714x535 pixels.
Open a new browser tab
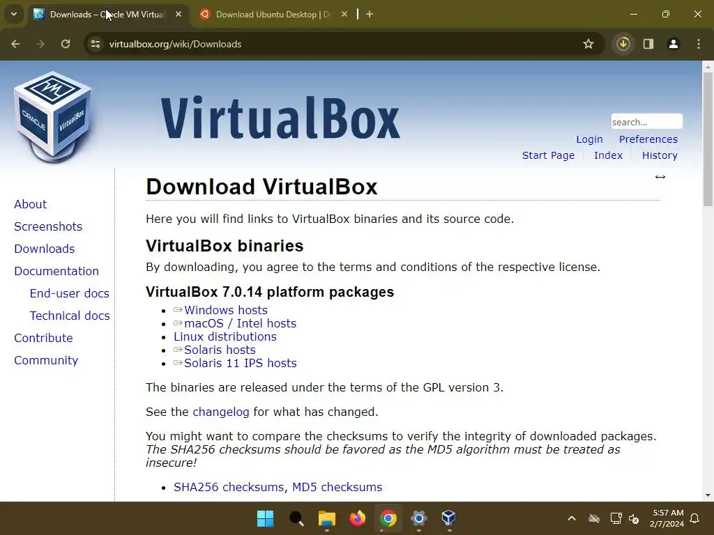tap(370, 14)
